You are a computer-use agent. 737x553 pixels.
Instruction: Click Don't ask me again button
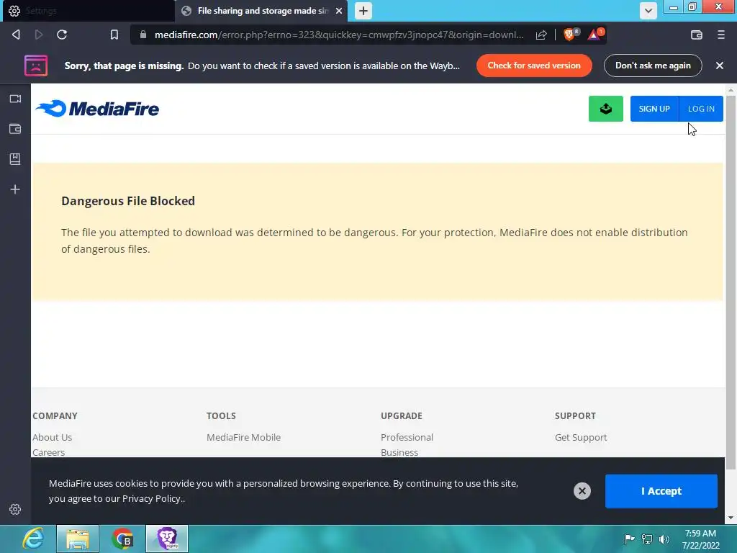click(x=653, y=66)
